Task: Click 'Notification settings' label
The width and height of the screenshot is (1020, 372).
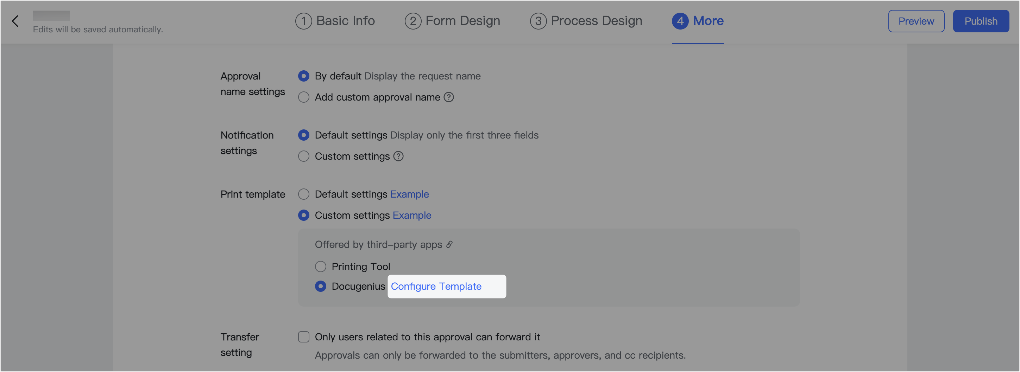Action: (x=247, y=143)
